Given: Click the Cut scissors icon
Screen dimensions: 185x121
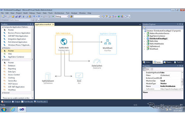Looking at the screenshot, I should [x=23, y=16].
